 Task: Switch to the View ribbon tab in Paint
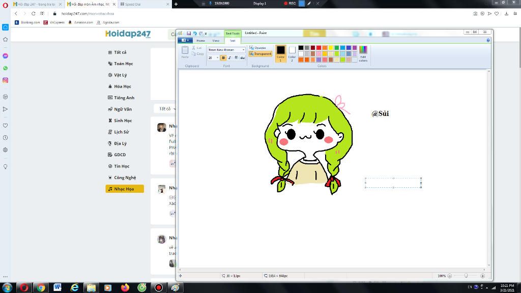(x=216, y=41)
